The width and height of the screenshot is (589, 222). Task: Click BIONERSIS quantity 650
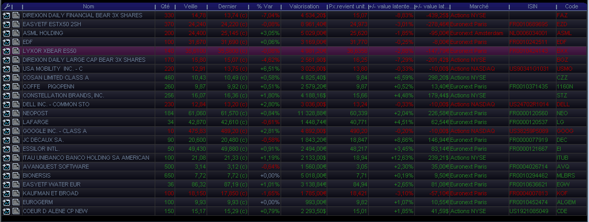tap(169, 175)
